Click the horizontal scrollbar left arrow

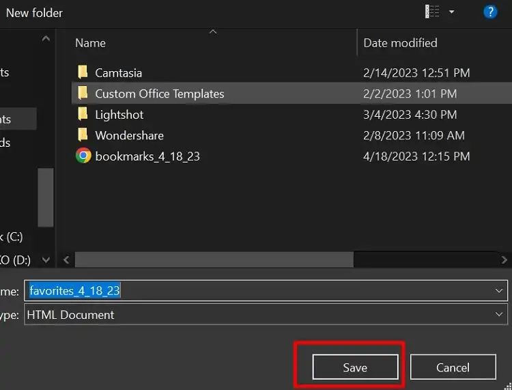coord(66,260)
